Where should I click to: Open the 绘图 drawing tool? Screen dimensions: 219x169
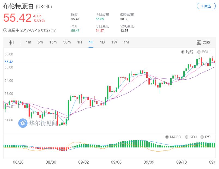(x=204, y=42)
